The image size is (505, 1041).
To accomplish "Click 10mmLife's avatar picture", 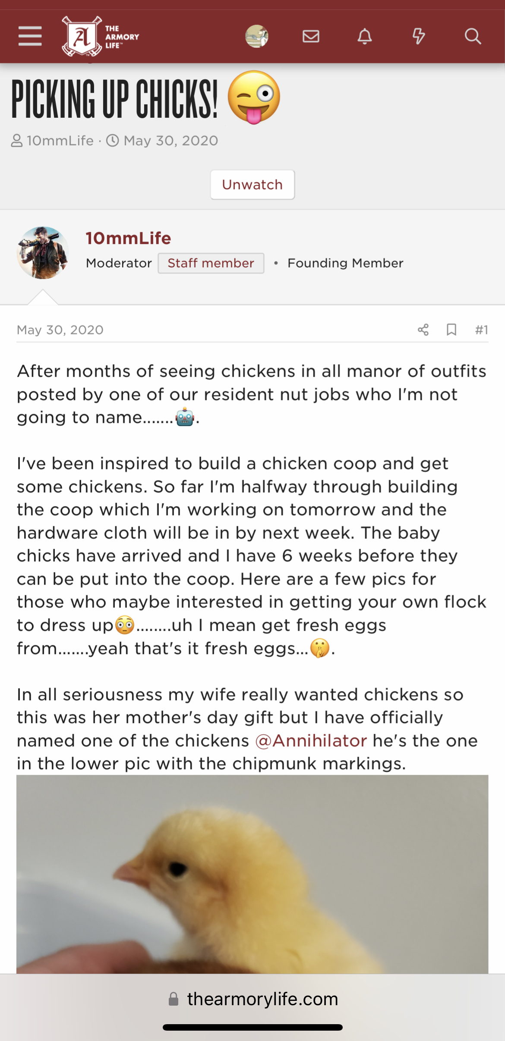I will 43,253.
